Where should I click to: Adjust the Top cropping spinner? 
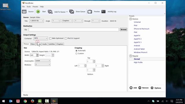point(94,61)
